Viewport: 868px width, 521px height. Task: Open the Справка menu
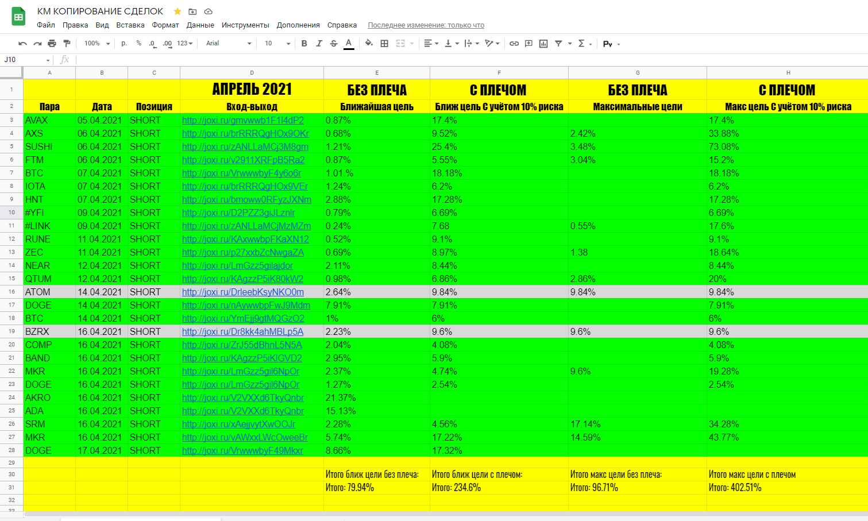[x=342, y=25]
